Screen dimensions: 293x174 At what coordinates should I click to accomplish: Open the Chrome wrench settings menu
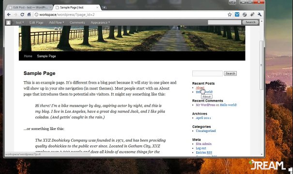[x=260, y=14]
